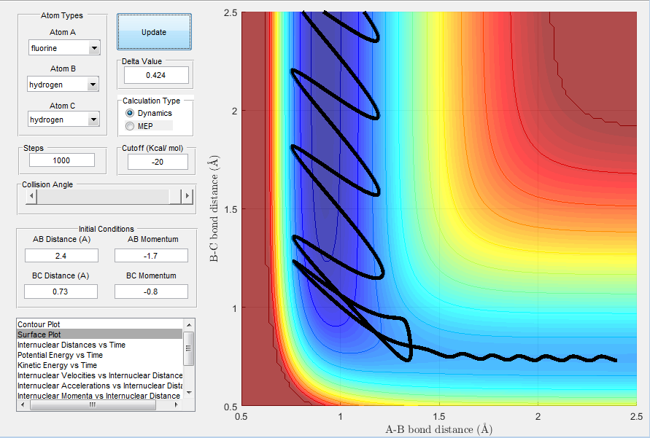Click Collision Angle slider left arrow
Screen dimensions: 650x438
click(31, 196)
